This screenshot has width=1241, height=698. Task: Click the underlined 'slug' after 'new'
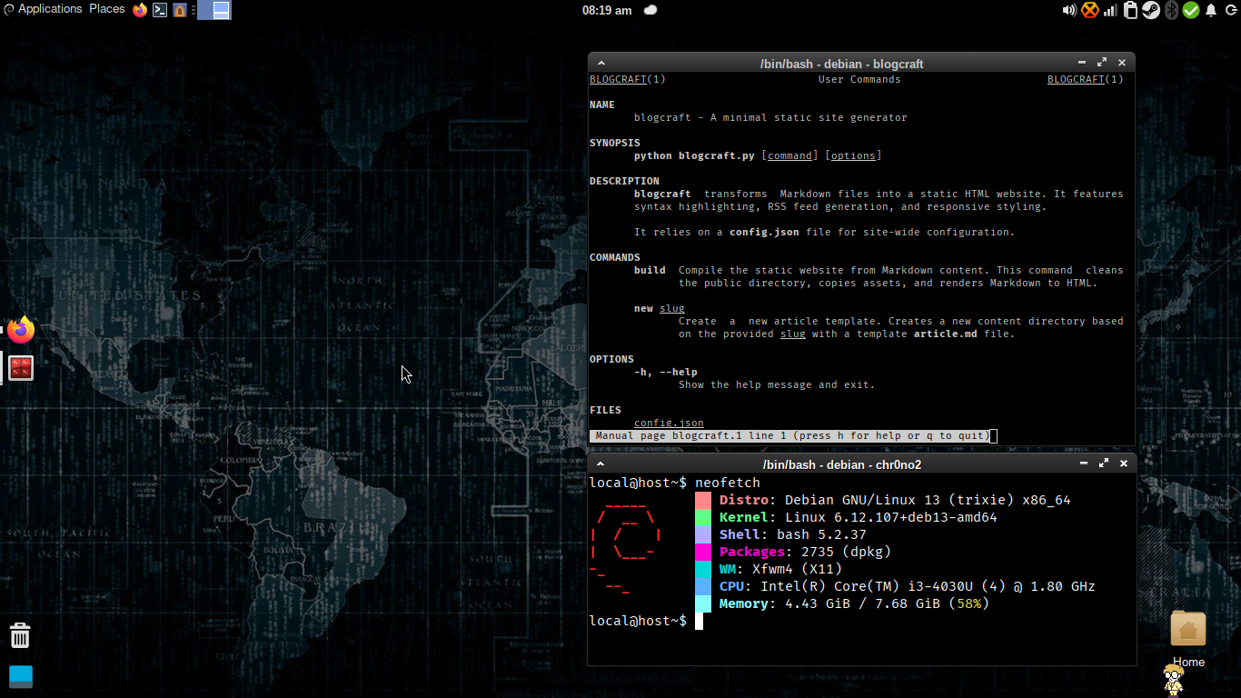[x=672, y=308]
